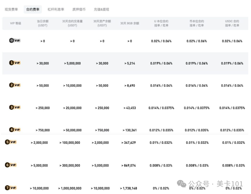Screen dimensions: 251x194
Task: Select the 合约费率 tab
Action: (x=33, y=9)
